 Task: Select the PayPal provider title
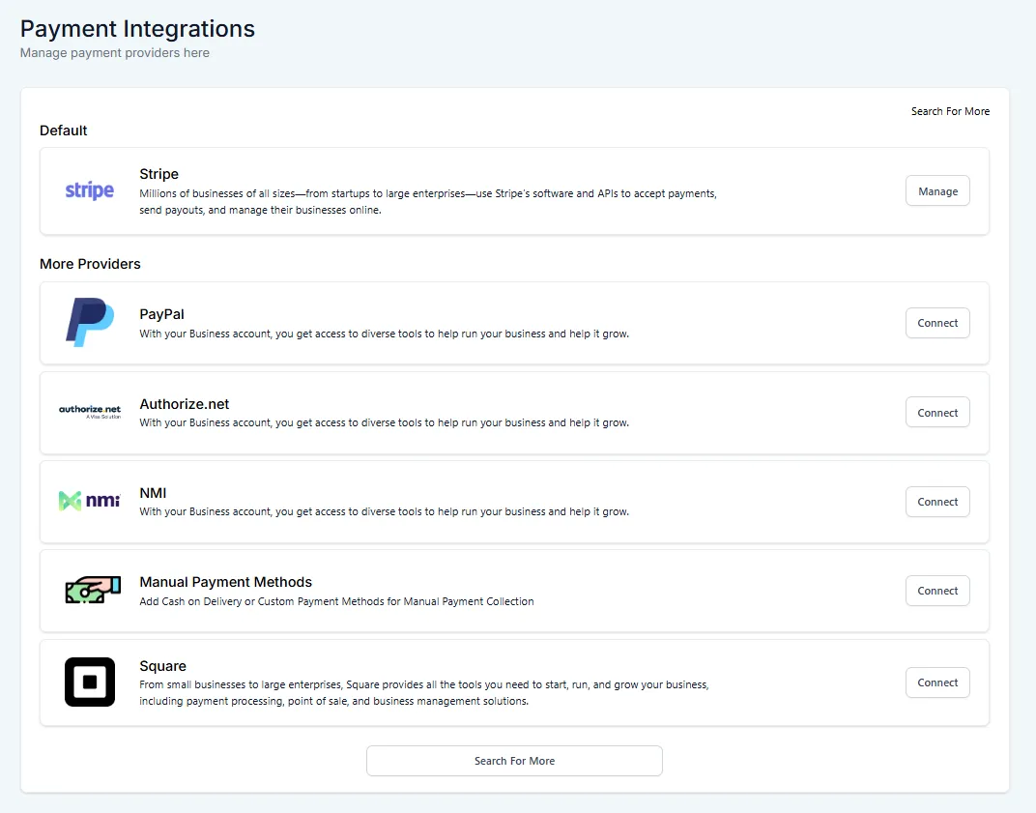tap(162, 314)
